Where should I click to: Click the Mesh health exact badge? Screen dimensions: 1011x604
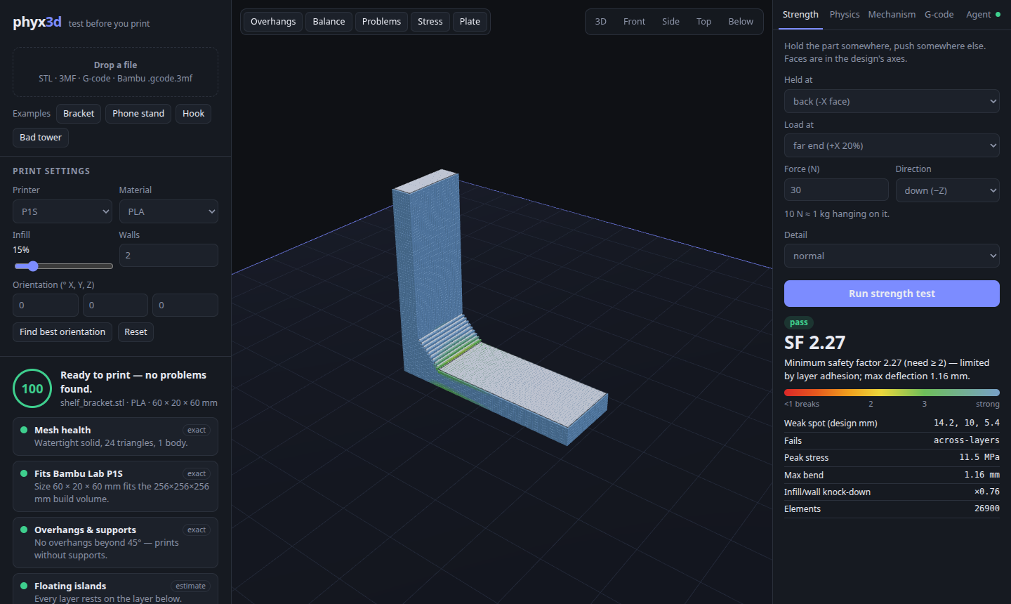197,430
